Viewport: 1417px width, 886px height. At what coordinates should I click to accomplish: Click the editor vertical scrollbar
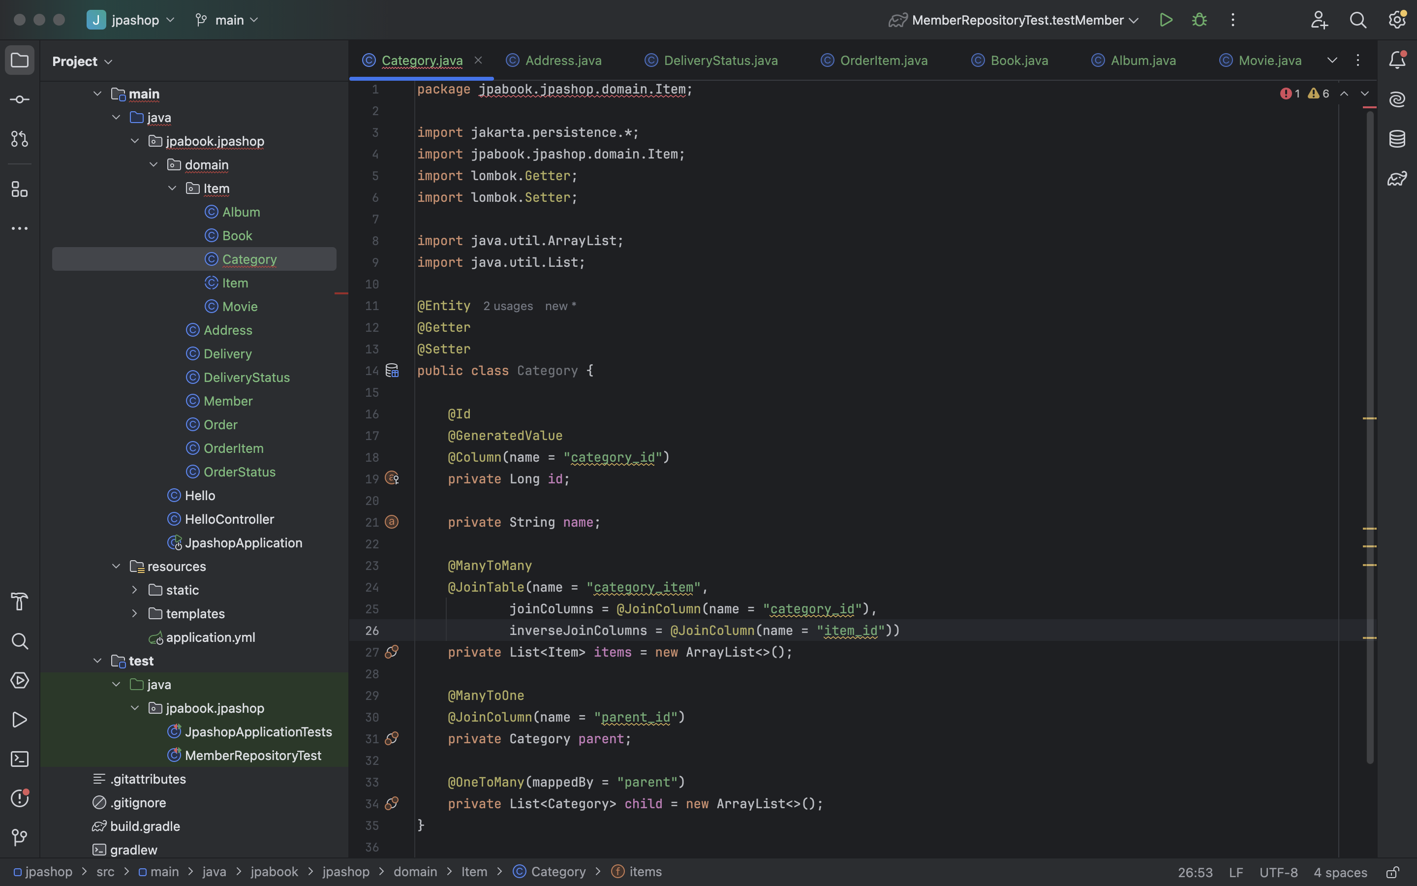coord(1370,437)
